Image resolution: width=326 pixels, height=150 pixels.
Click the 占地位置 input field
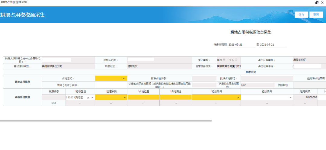click(143, 97)
